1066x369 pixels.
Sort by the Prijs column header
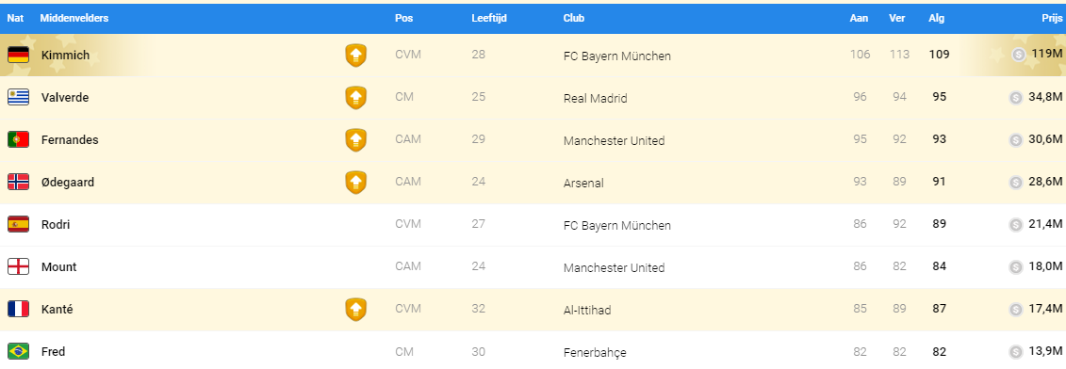pyautogui.click(x=1052, y=18)
